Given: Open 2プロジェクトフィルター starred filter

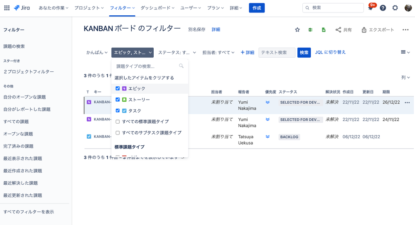Looking at the screenshot, I should point(29,72).
